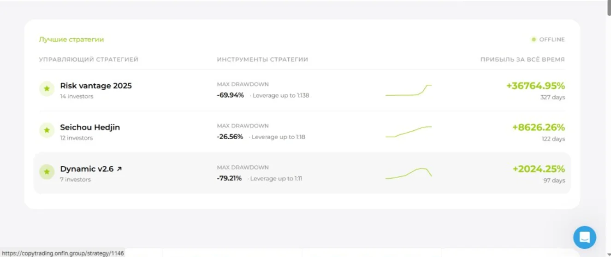View the Dynamic v2.6 profit sparkline chart
Viewport: 611px width, 257px height.
click(409, 173)
